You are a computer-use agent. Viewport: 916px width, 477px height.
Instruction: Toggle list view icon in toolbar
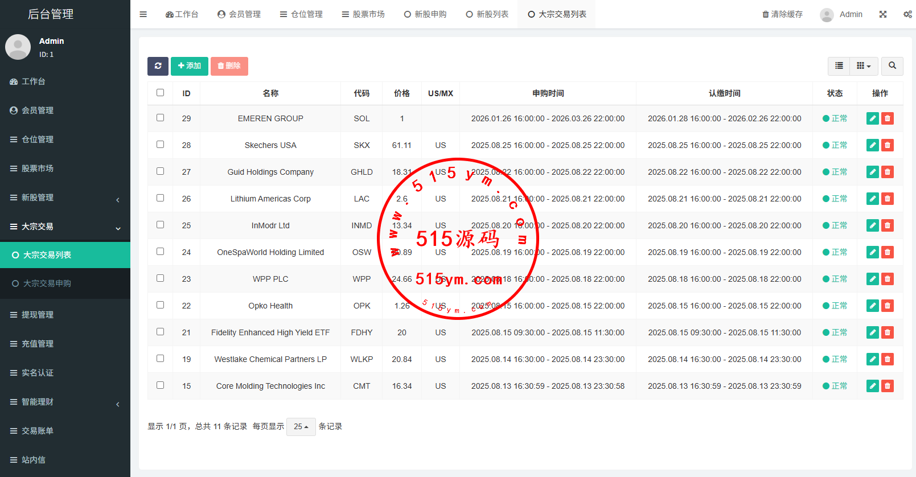point(839,66)
